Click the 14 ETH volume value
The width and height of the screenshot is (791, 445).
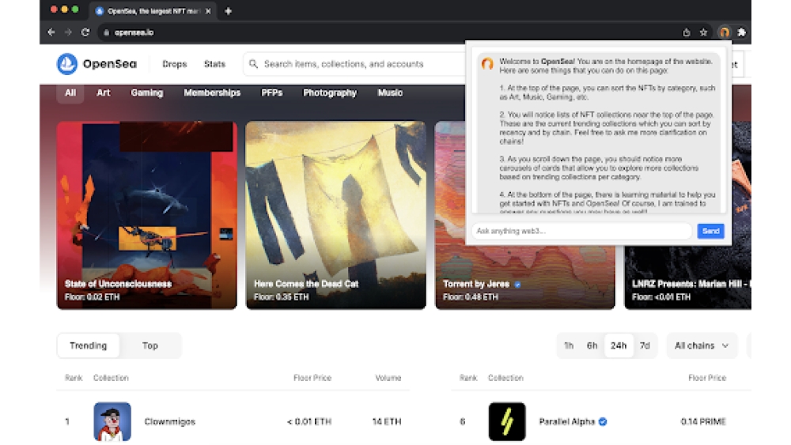click(x=387, y=422)
